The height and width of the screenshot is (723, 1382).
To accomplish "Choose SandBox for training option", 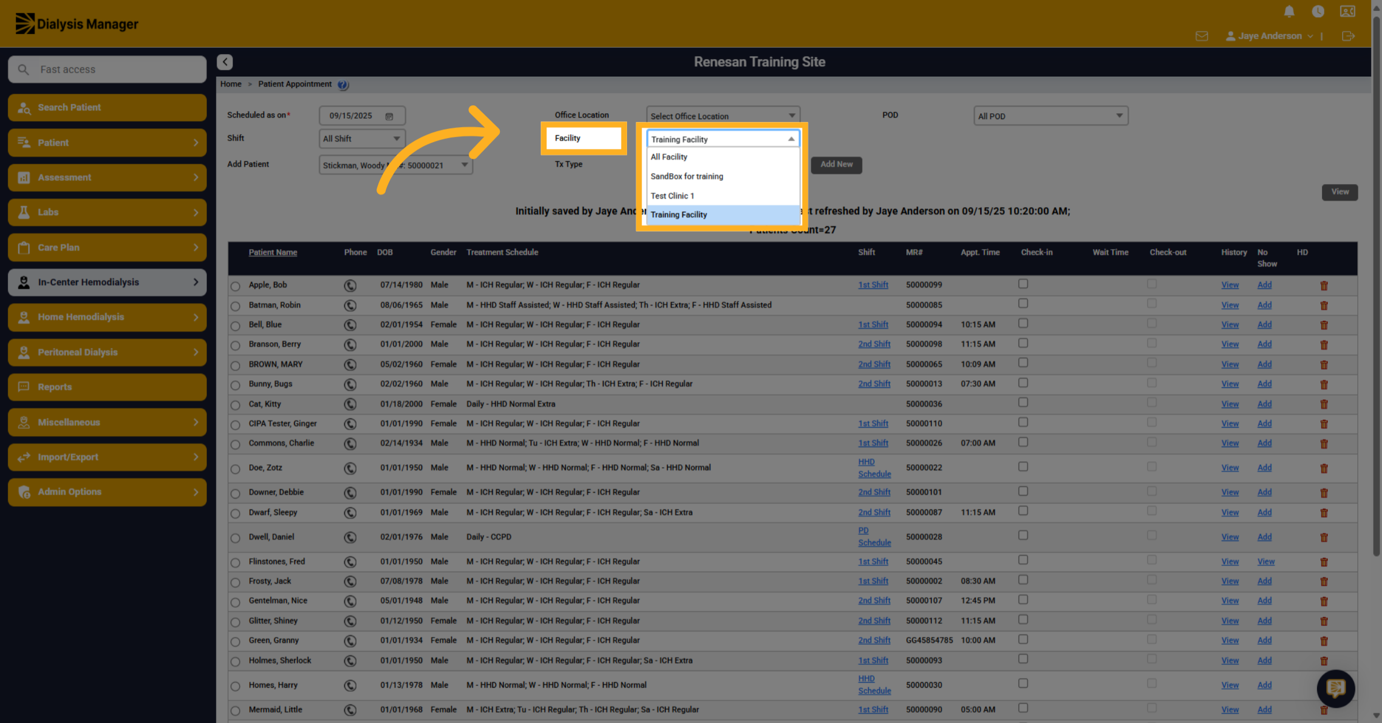I will (723, 176).
